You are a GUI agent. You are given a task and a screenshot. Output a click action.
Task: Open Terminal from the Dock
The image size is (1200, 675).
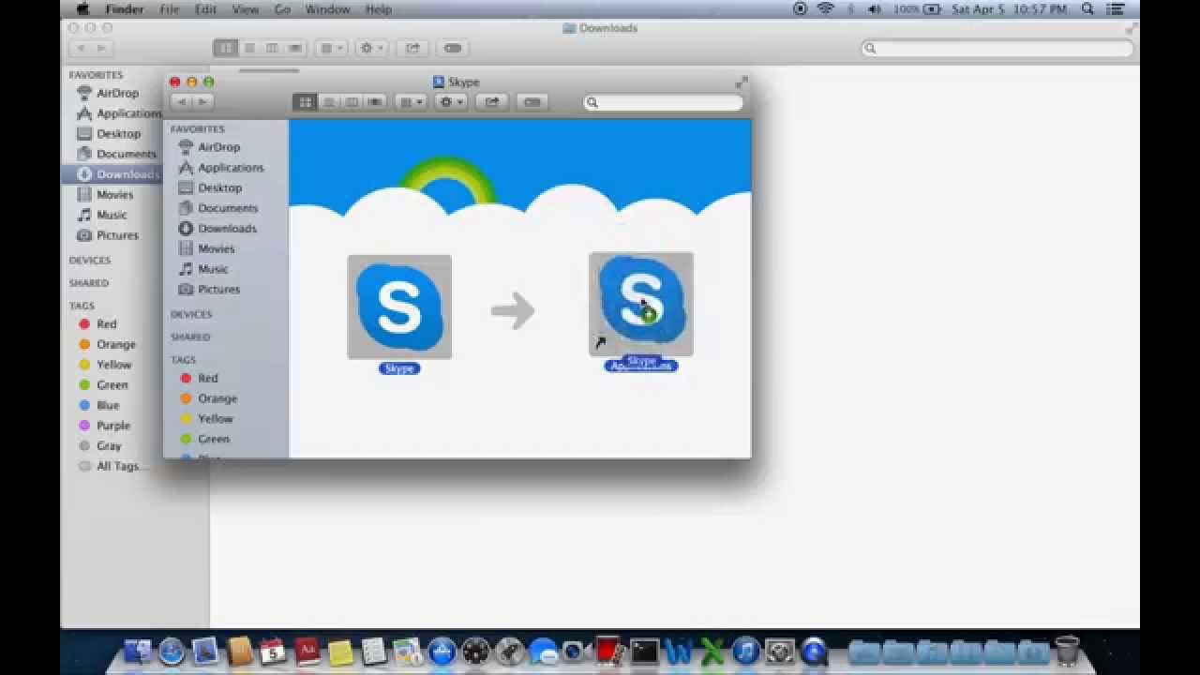(x=644, y=651)
